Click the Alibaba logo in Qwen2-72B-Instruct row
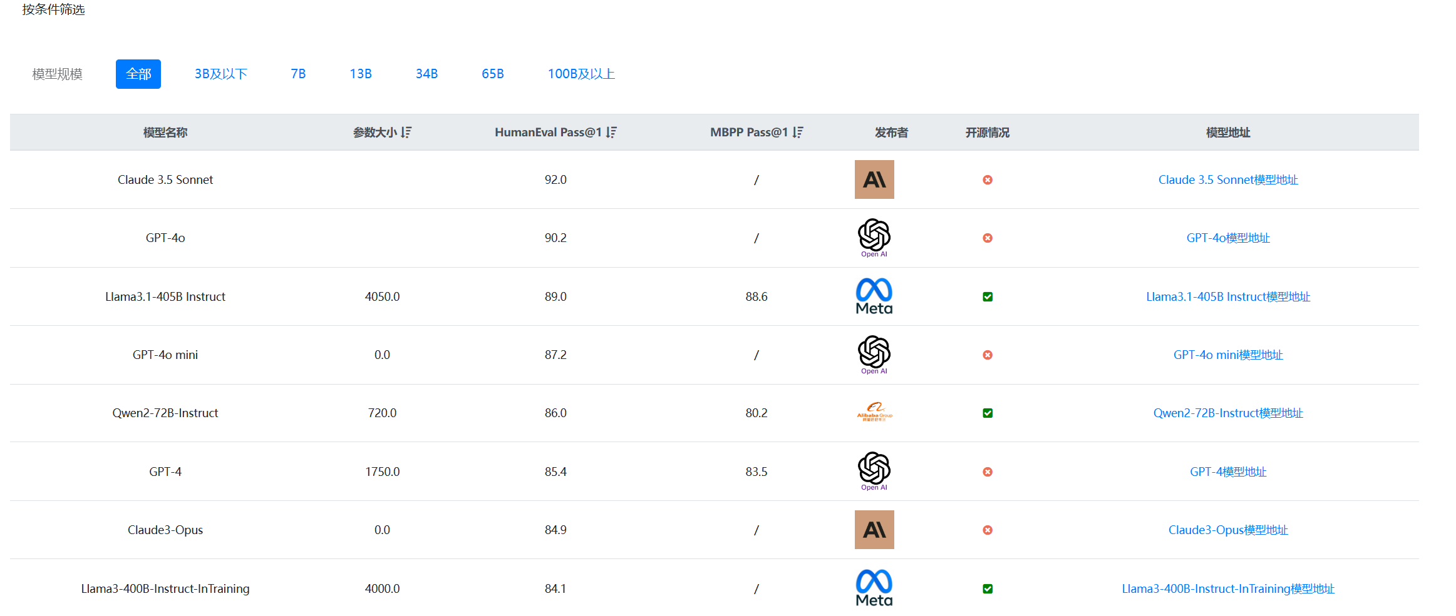The height and width of the screenshot is (616, 1456). 874,413
